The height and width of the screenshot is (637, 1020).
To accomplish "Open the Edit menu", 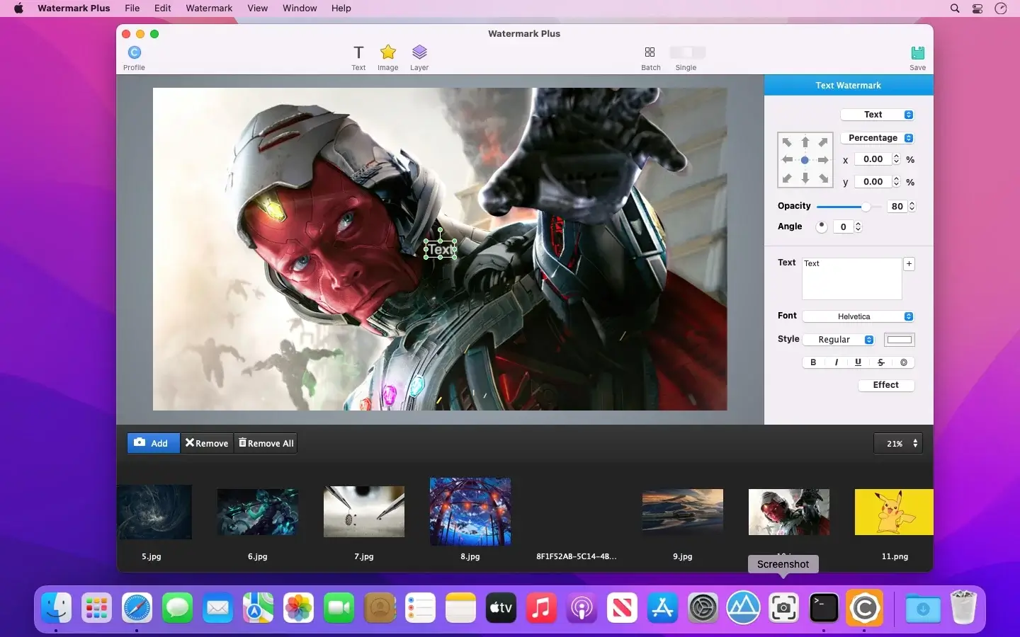I will click(163, 8).
